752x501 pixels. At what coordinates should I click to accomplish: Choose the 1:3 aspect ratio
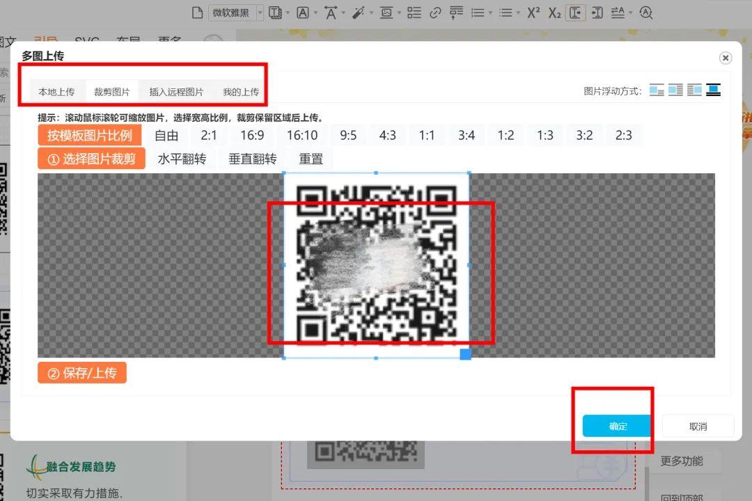pos(545,135)
